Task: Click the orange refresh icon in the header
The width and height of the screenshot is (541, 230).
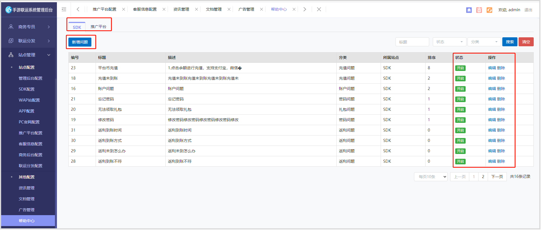Action: (489, 10)
